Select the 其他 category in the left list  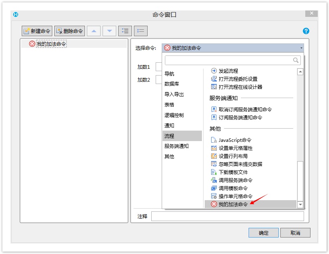click(169, 156)
